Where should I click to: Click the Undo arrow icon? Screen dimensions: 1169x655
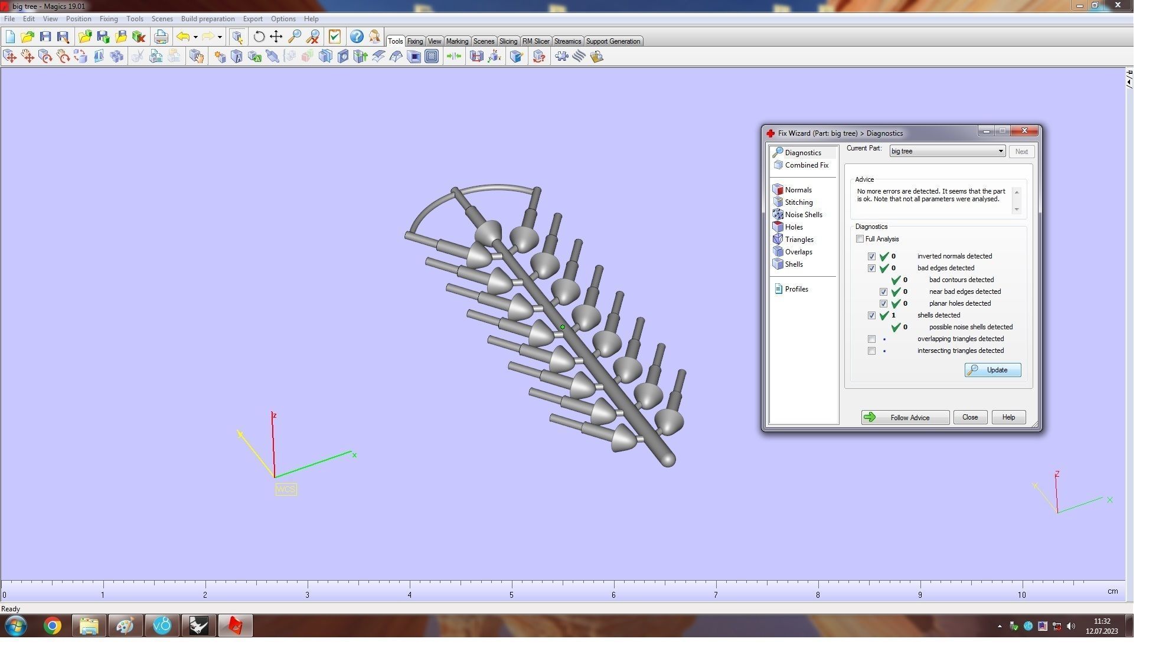pos(183,37)
